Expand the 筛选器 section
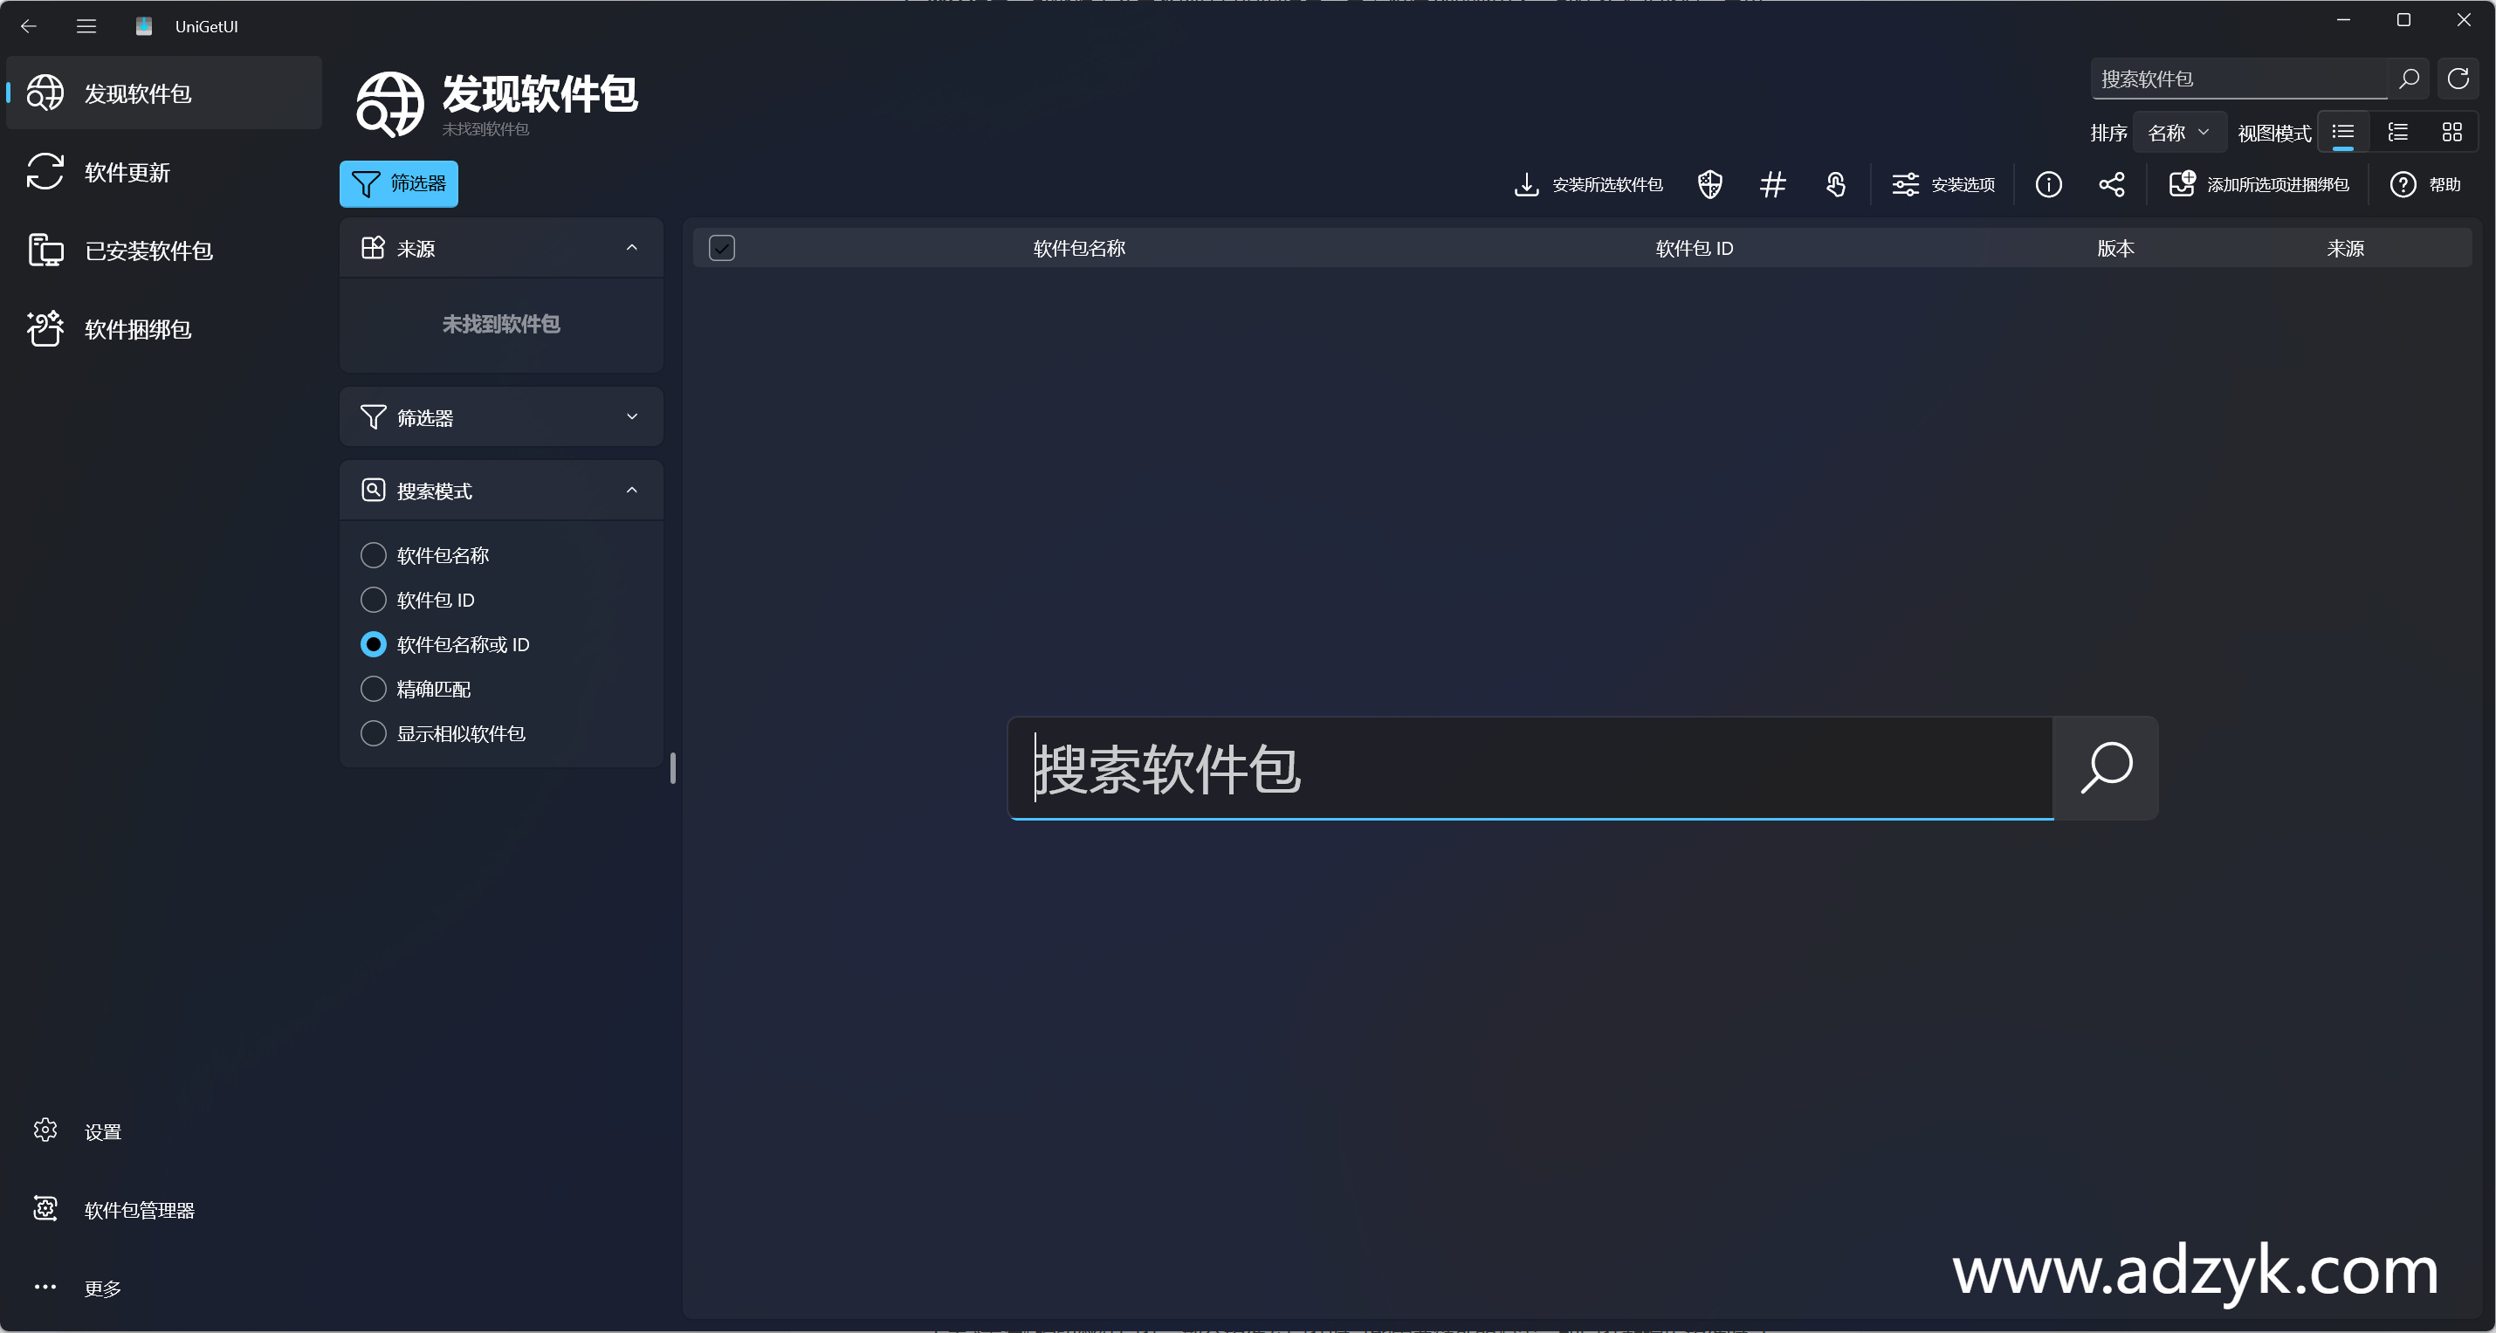Screen dimensions: 2496x1333 [632, 416]
